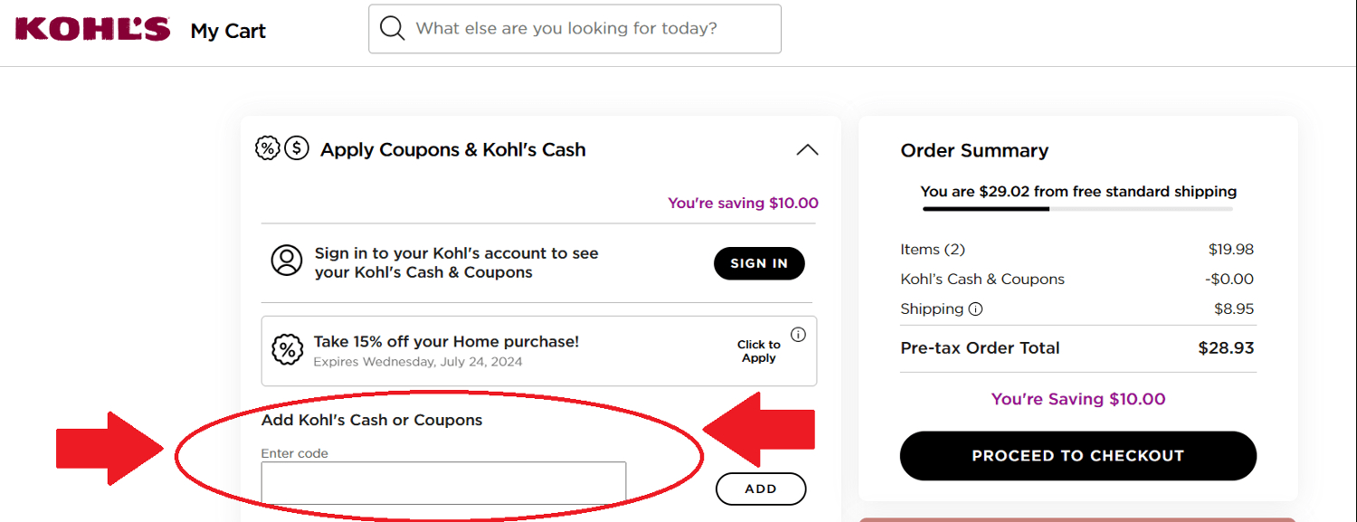
Task: Click the You're Saving $10.00 text
Action: click(x=1077, y=399)
